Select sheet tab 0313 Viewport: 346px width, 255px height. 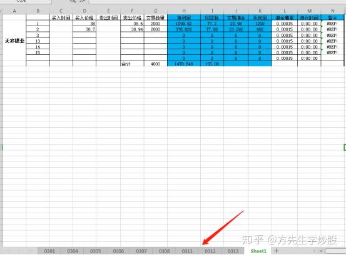pyautogui.click(x=233, y=251)
